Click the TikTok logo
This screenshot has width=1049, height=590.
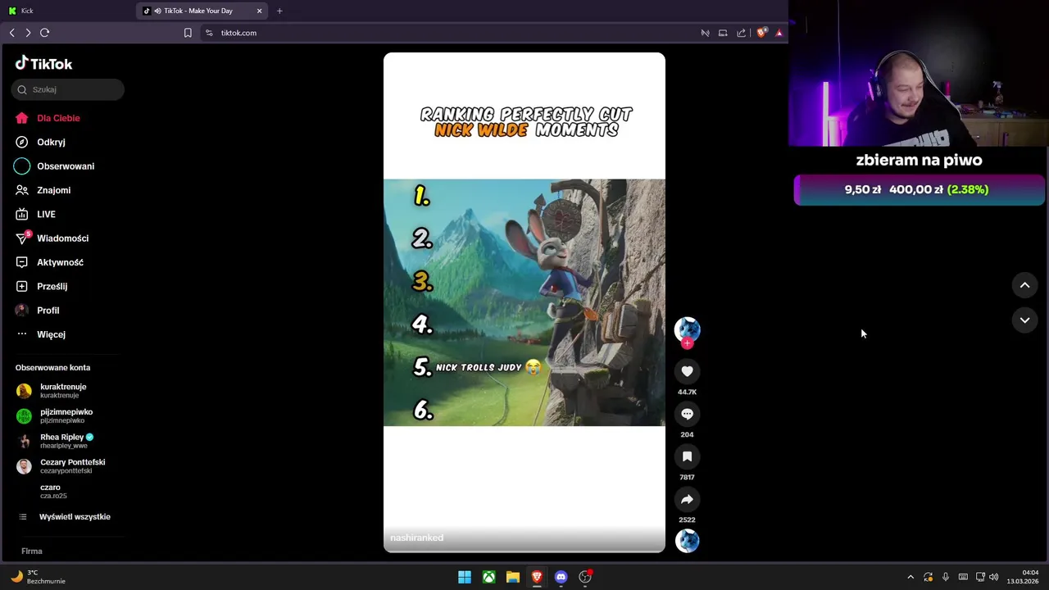pyautogui.click(x=44, y=64)
